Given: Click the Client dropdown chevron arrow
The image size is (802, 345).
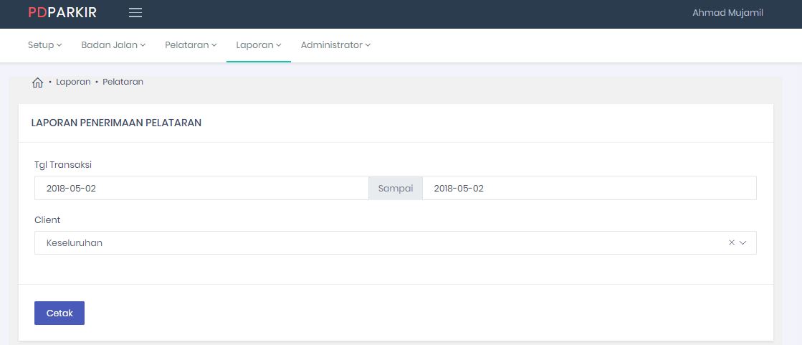Looking at the screenshot, I should point(743,242).
